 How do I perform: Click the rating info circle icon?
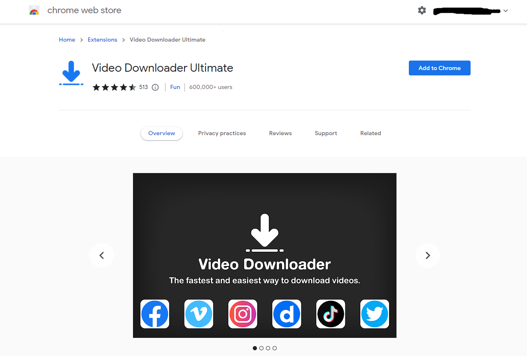click(x=155, y=87)
